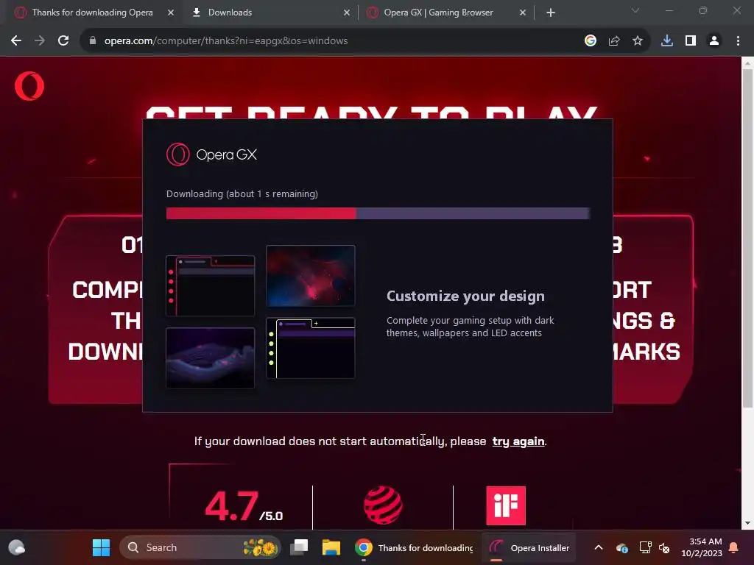This screenshot has height=565, width=754.
Task: Bookmark this tab with the star icon
Action: [638, 41]
